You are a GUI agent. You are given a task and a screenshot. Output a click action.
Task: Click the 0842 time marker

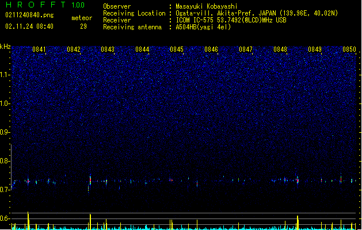(x=74, y=49)
